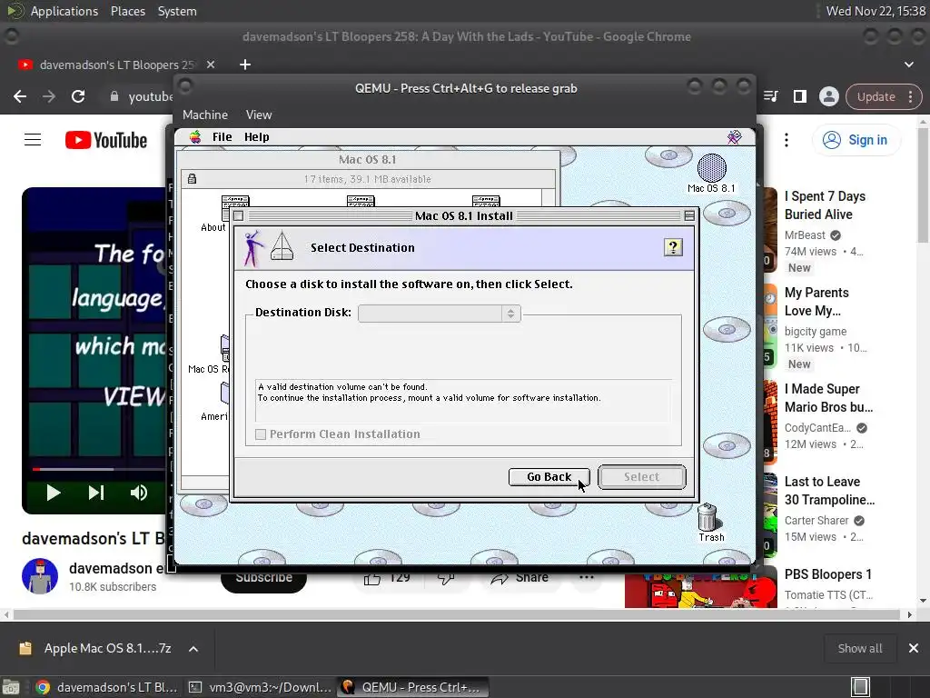Image resolution: width=930 pixels, height=698 pixels.
Task: Open the Applications menu in top panel
Action: 64,11
